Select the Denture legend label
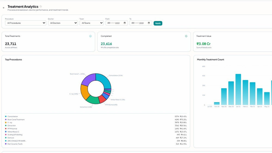This screenshot has height=153, width=272. pos(11,138)
